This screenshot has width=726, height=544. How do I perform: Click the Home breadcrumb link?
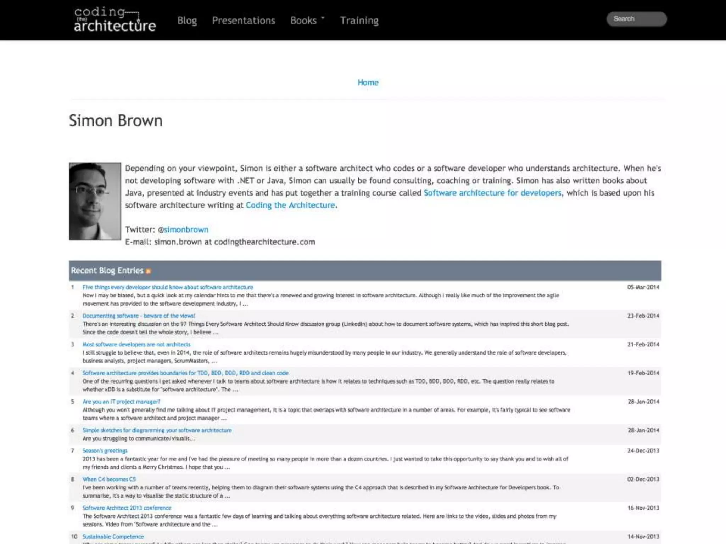pos(368,83)
